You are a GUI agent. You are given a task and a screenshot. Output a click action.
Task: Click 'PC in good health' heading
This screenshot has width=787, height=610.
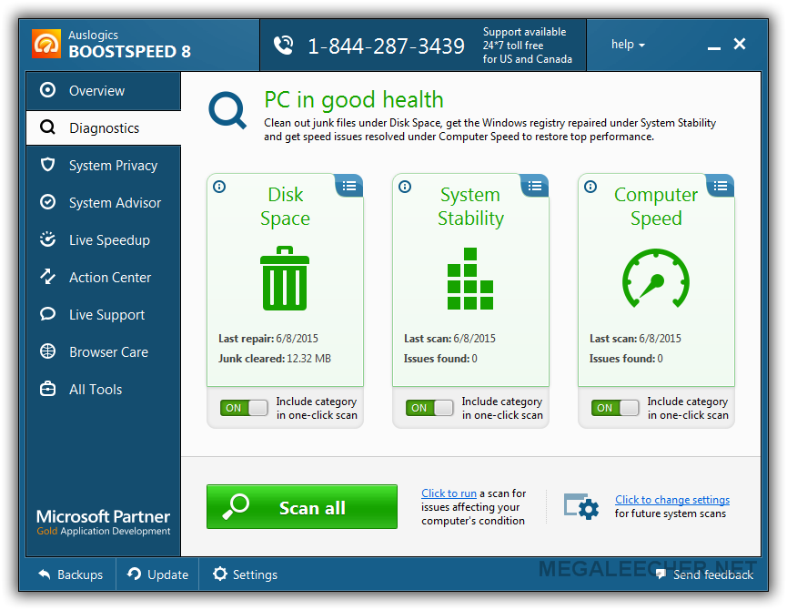point(354,100)
